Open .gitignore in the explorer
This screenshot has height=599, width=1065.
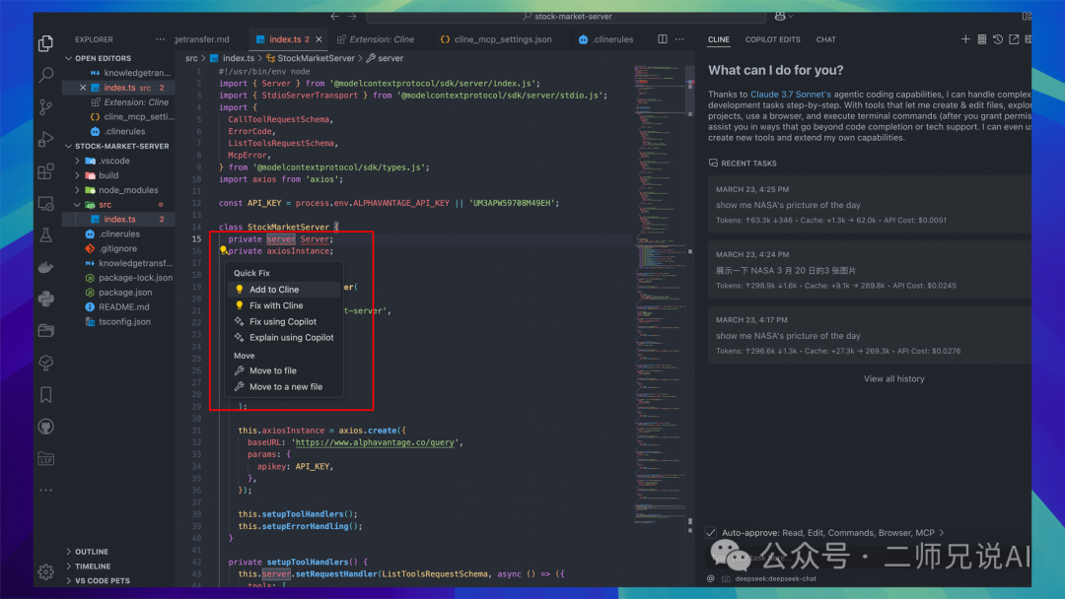[x=117, y=248]
